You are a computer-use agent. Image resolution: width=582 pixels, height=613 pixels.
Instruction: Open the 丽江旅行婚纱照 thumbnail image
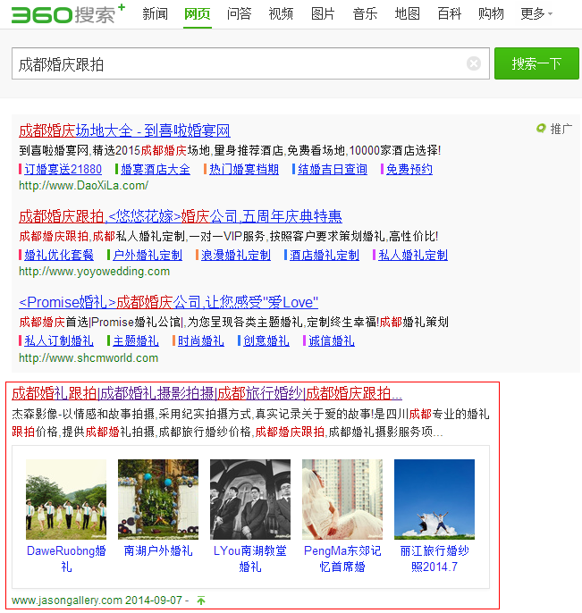434,499
